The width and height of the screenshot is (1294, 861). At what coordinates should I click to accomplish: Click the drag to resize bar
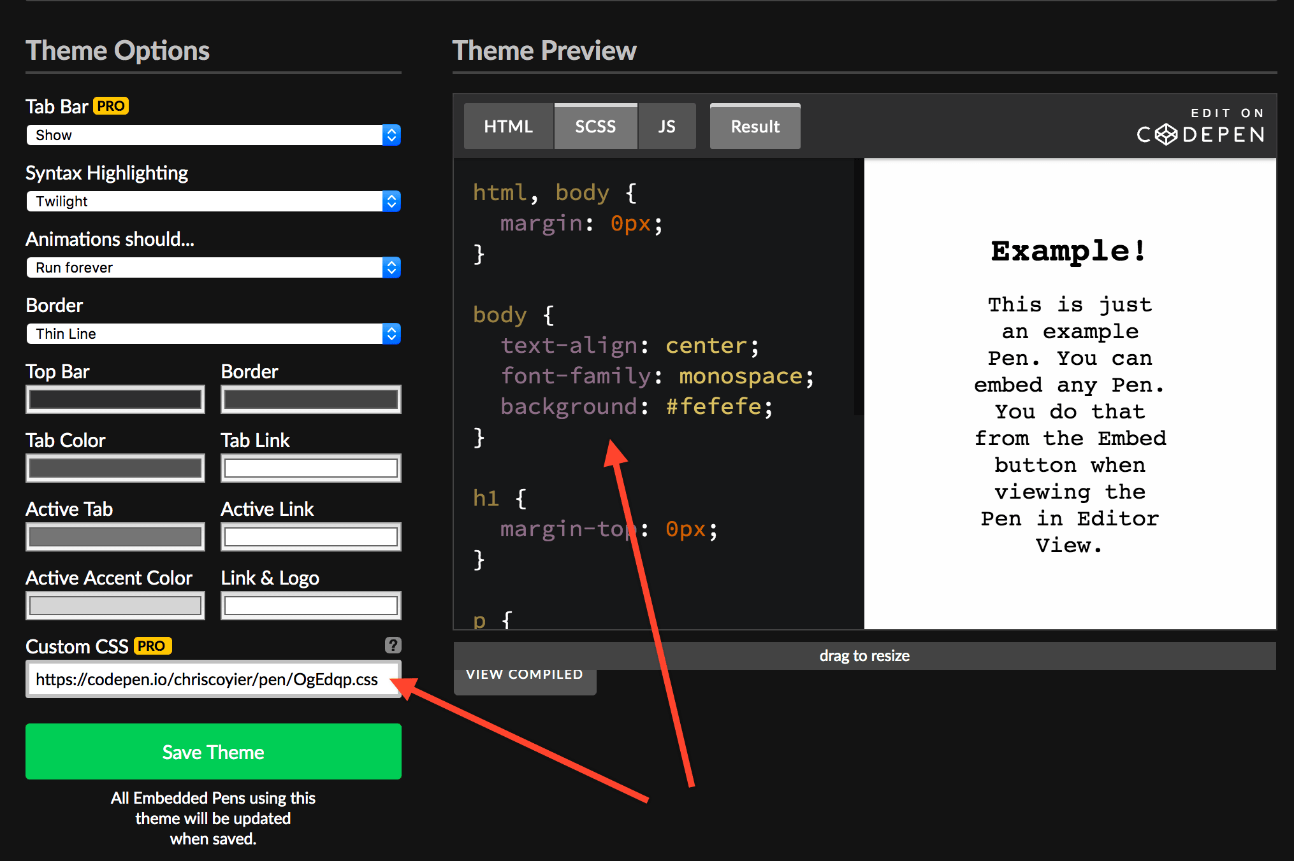[865, 655]
